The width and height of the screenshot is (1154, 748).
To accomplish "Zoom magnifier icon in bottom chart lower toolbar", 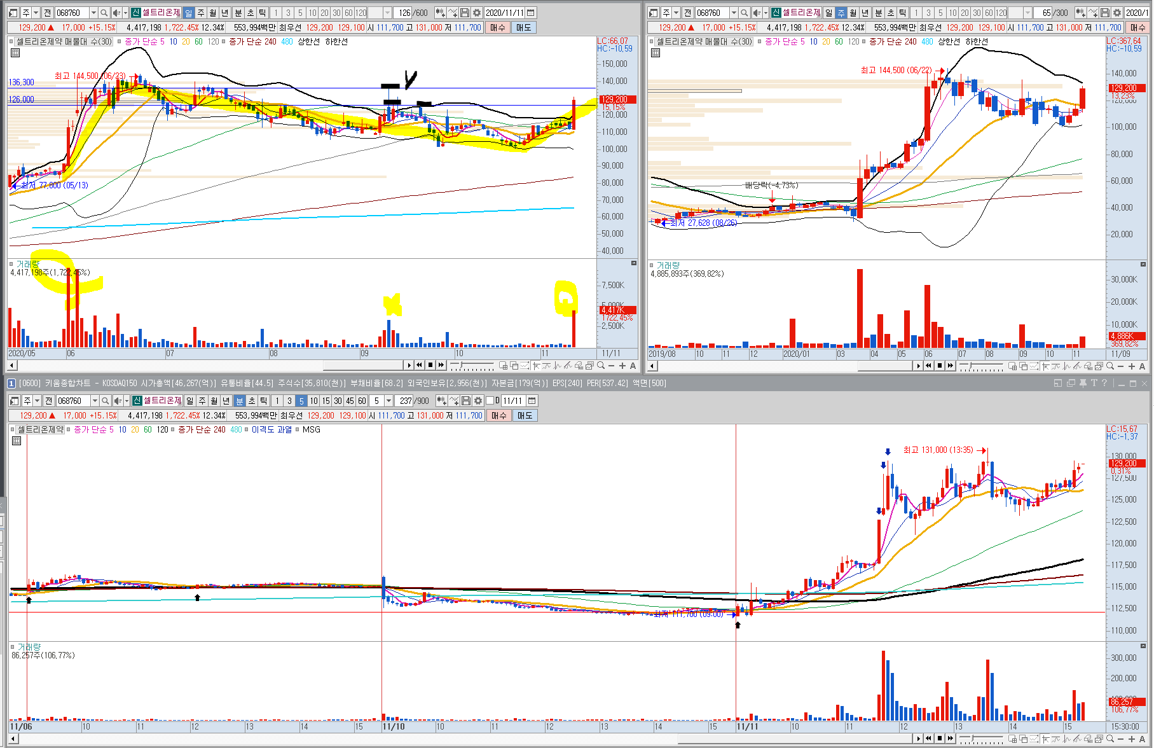I will coord(1110,738).
